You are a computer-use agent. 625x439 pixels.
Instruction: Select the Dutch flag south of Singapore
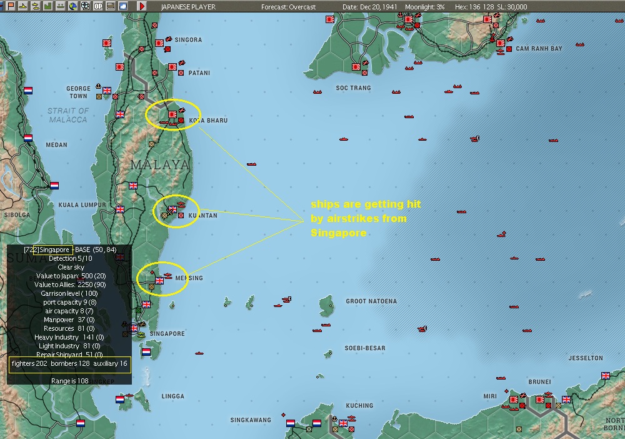click(146, 351)
